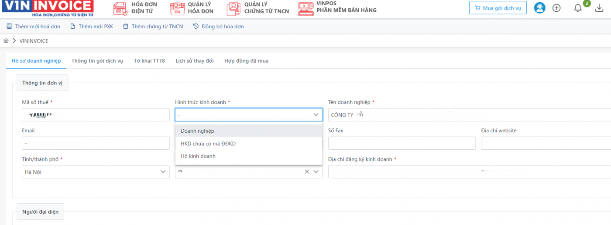The image size is (611, 225).
Task: Open VINPOS phần mềm bán hàng icon
Action: pos(306,9)
